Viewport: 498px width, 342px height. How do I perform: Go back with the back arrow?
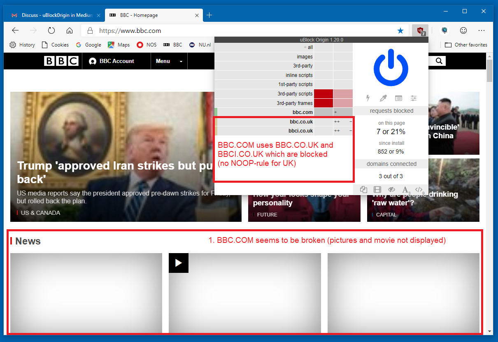15,30
